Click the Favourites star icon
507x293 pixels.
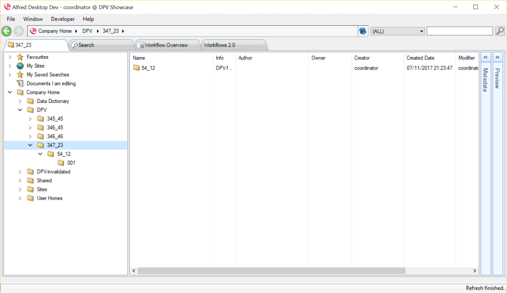coord(20,57)
